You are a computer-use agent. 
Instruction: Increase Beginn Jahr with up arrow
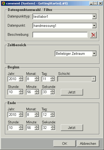coord(21,78)
